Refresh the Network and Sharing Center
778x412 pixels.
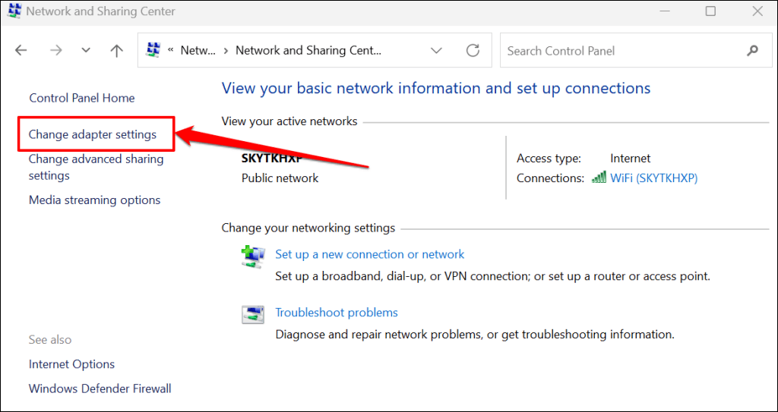473,51
